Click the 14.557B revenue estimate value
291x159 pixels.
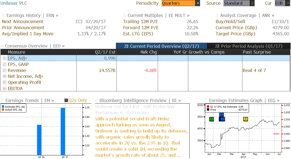[107, 70]
